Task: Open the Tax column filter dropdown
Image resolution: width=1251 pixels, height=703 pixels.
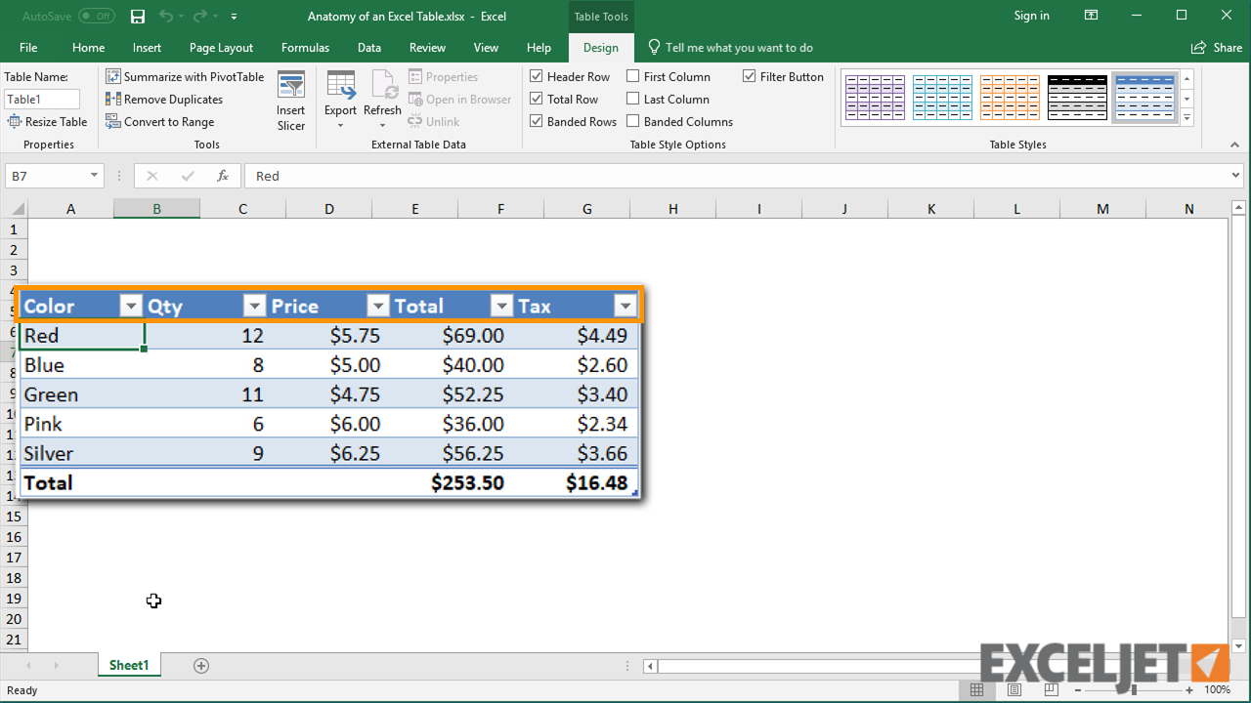Action: pyautogui.click(x=625, y=306)
